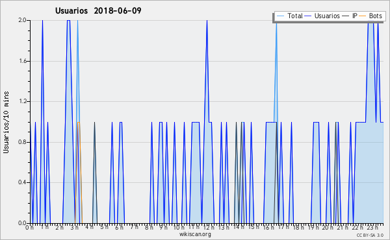This screenshot has height=240, width=390.
Task: Click the 2.0 y-axis value
Action: pos(23,20)
